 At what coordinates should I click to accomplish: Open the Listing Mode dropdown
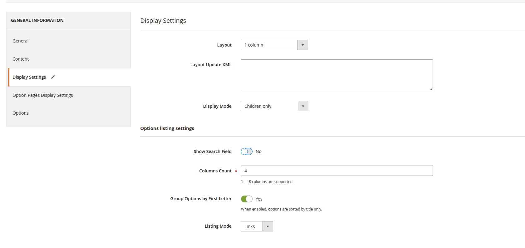(x=257, y=226)
